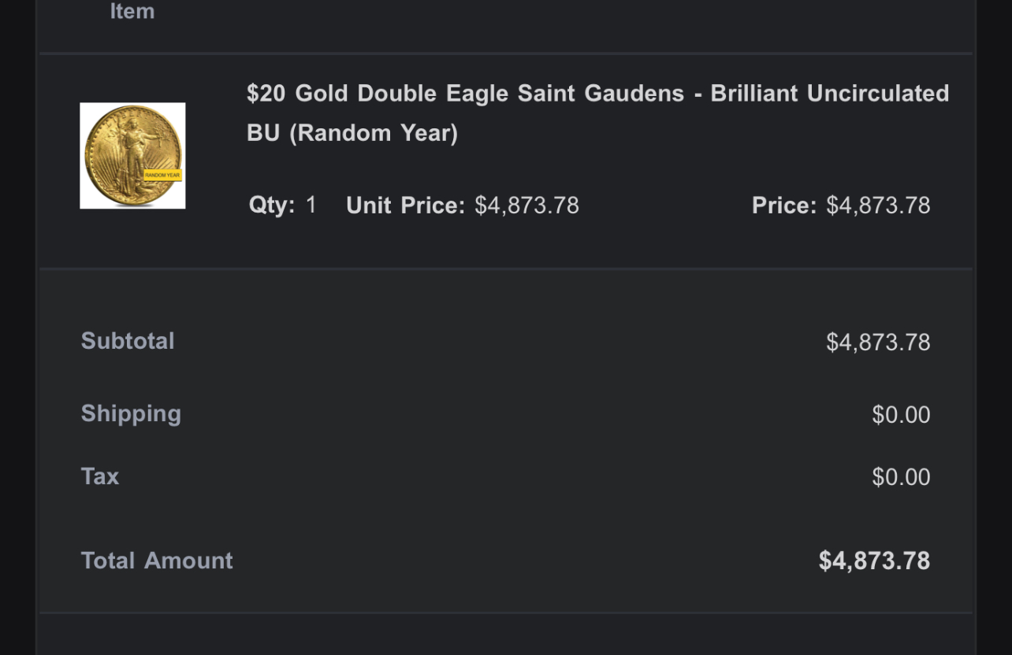The image size is (1012, 655).
Task: Select the Shipping amount $0.00
Action: pyautogui.click(x=901, y=415)
